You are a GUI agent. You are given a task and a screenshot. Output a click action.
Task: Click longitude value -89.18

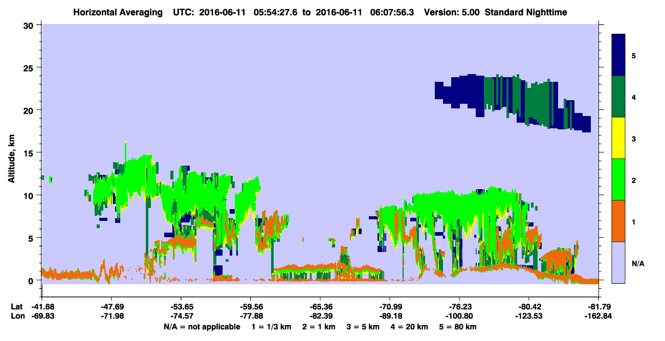[390, 315]
